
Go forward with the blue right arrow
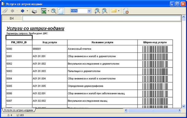click(x=23, y=11)
